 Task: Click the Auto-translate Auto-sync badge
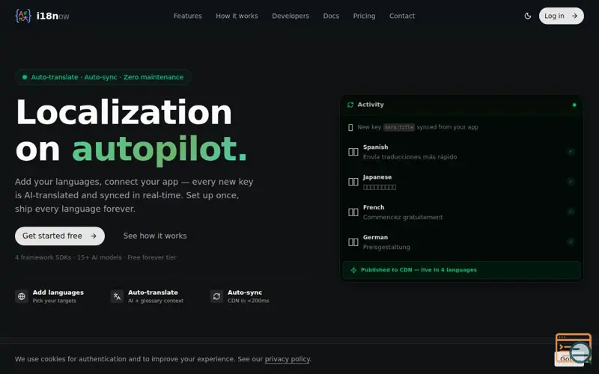click(103, 77)
